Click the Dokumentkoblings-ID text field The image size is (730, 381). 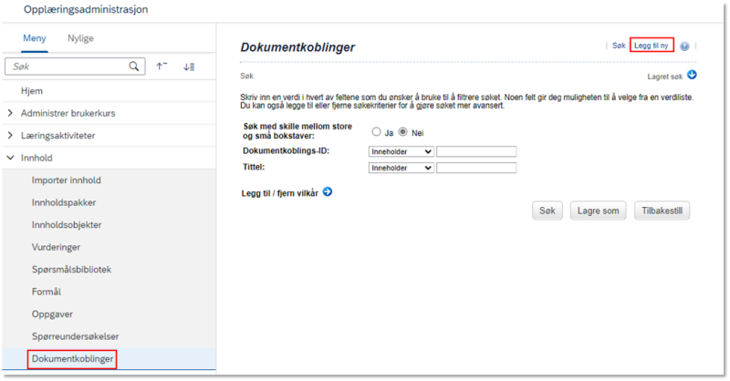[x=476, y=151]
